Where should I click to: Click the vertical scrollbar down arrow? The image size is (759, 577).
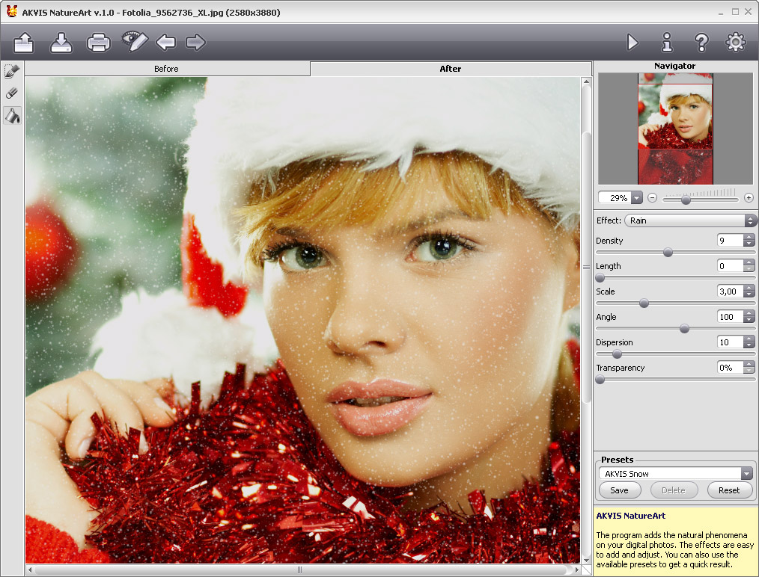[x=586, y=560]
